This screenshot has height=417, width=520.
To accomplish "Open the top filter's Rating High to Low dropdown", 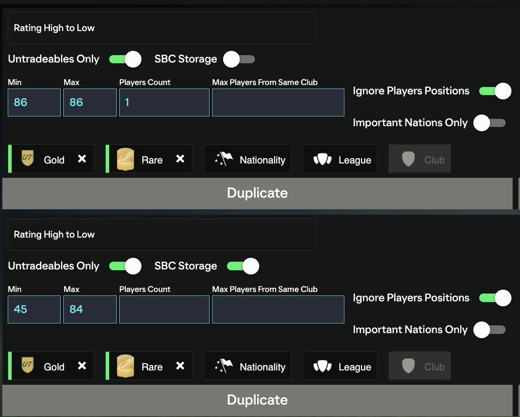I will pyautogui.click(x=162, y=28).
